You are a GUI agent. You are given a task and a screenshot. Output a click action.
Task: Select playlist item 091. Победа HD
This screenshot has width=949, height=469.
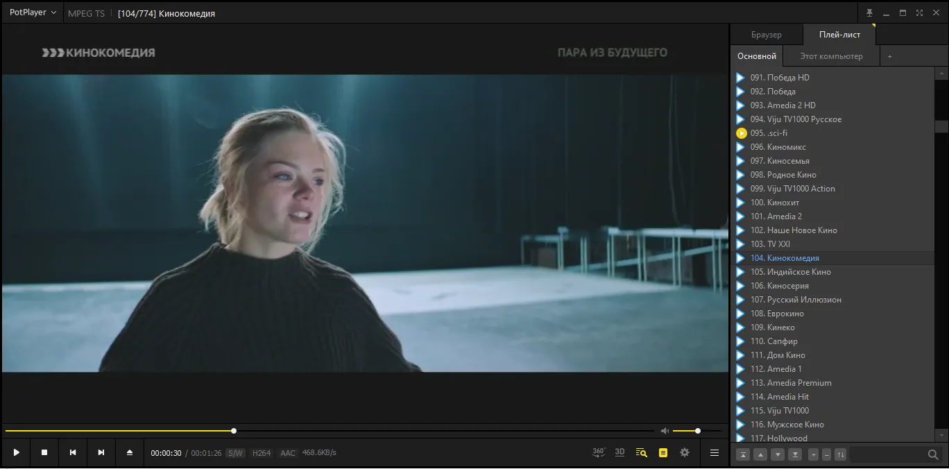point(833,78)
